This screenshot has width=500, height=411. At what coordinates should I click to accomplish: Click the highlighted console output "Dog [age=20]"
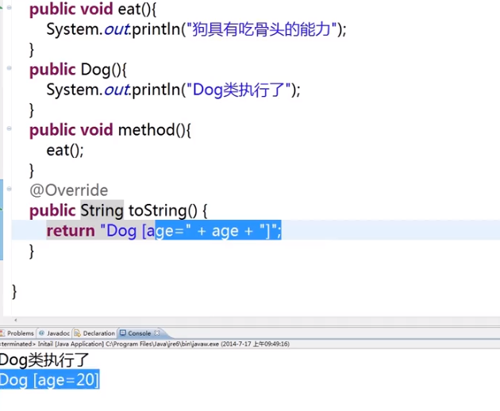point(49,380)
